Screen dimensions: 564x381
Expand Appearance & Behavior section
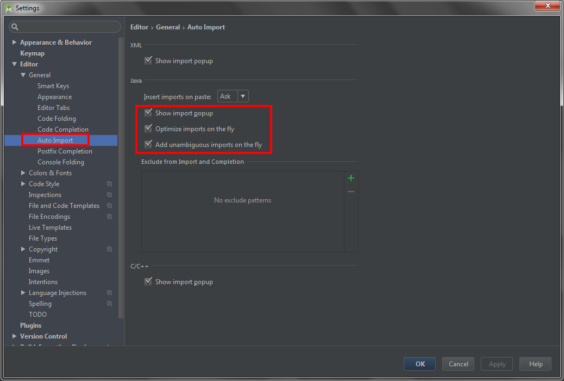tap(14, 42)
